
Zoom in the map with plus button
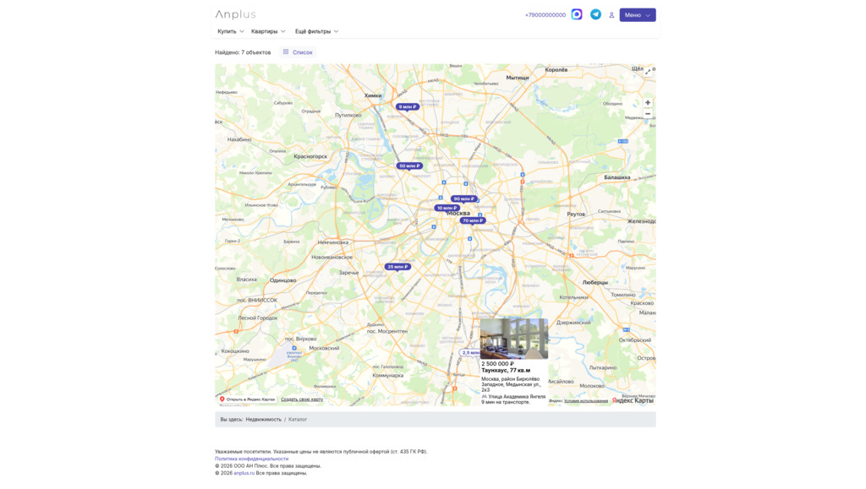[648, 103]
